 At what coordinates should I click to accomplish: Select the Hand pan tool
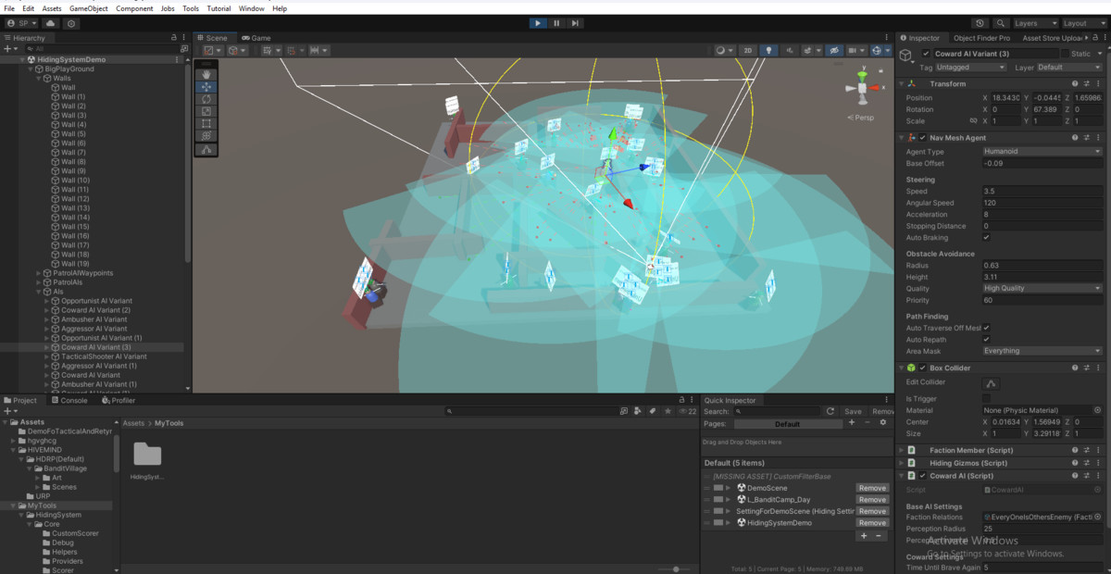pos(206,74)
